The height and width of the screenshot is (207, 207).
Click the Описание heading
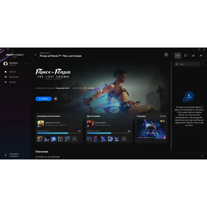42,152
